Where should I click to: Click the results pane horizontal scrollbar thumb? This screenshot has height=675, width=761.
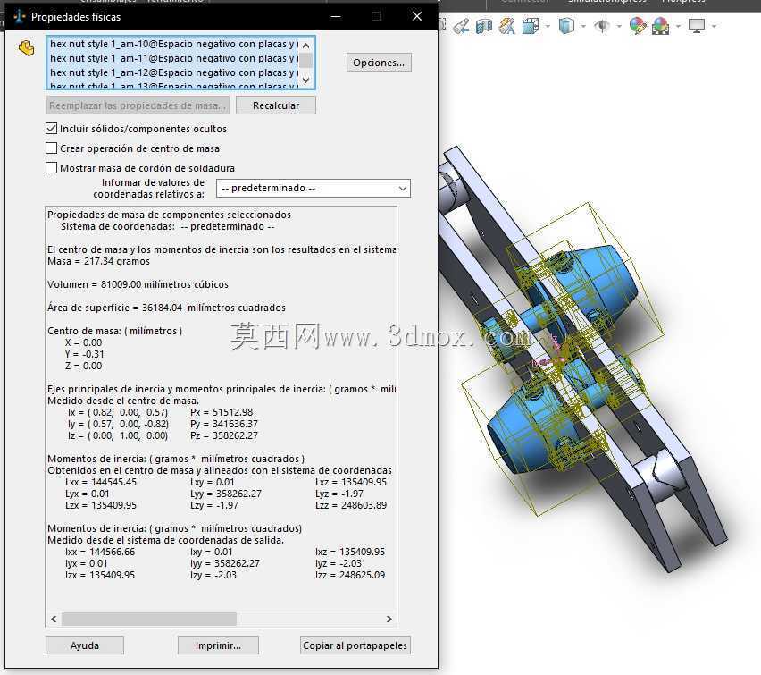click(149, 619)
